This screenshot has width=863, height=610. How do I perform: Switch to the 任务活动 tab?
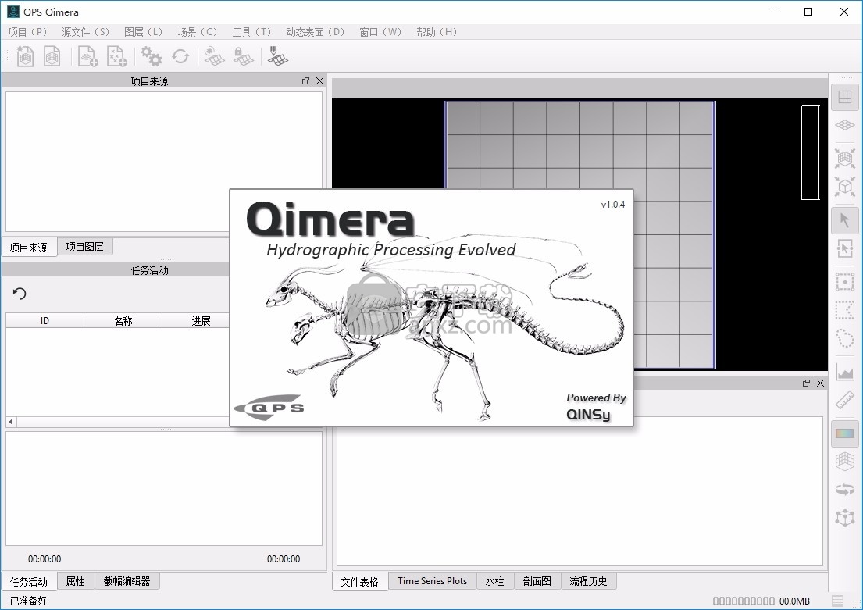pos(29,581)
